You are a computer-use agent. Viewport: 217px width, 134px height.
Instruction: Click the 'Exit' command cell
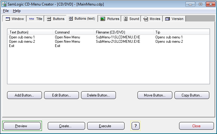click(x=58, y=46)
